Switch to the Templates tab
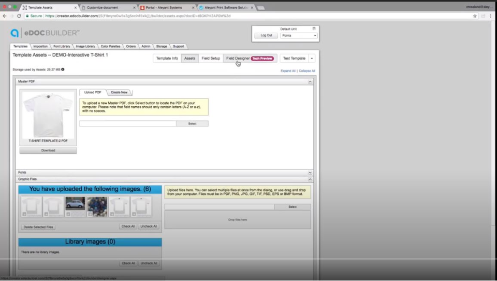 [20, 46]
